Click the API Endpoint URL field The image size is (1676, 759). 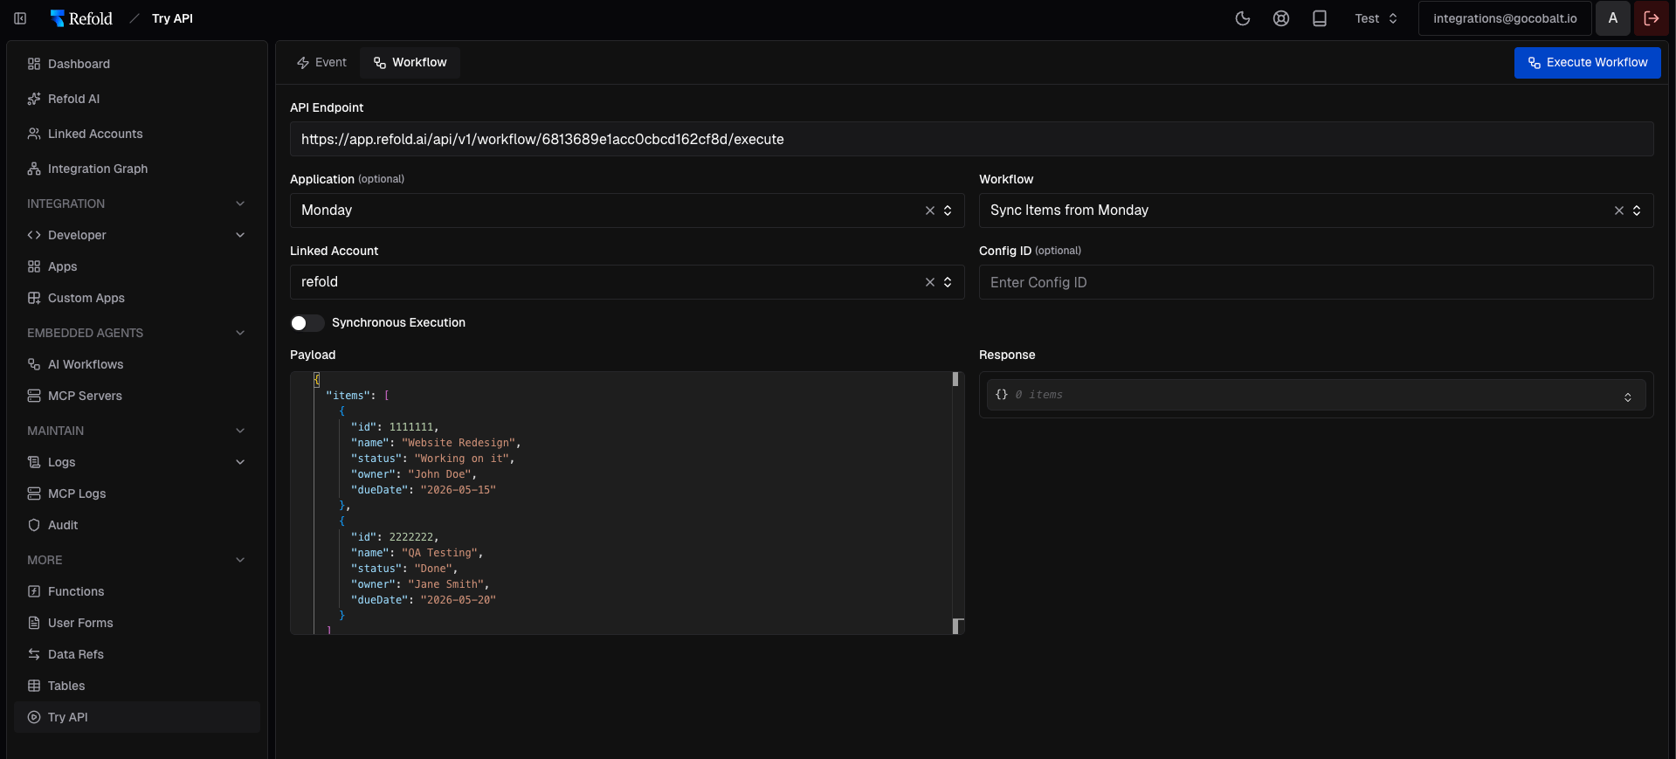(x=971, y=139)
